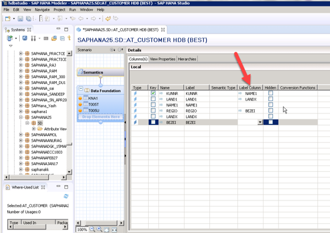The width and height of the screenshot is (330, 233).
Task: Enable Hidden checkbox for LAND1 row
Action: 271,99
